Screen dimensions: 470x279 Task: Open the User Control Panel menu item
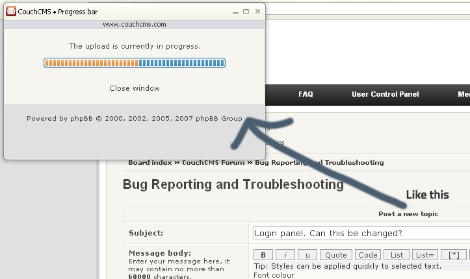click(385, 94)
